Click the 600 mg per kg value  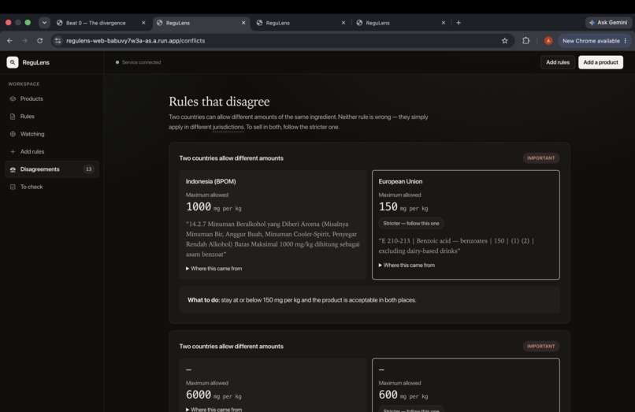tap(403, 395)
